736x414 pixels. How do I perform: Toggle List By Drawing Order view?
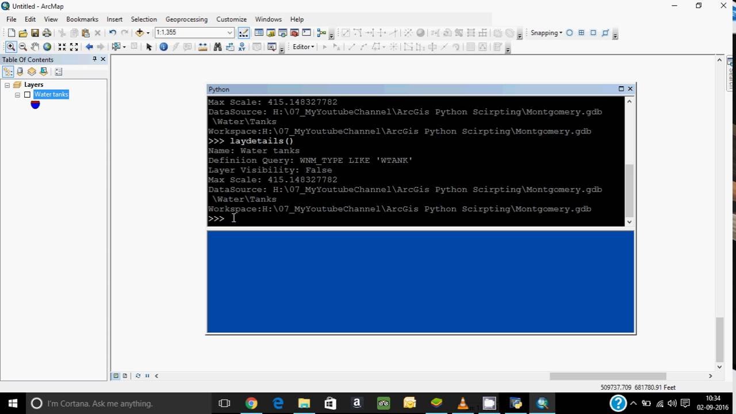click(8, 72)
